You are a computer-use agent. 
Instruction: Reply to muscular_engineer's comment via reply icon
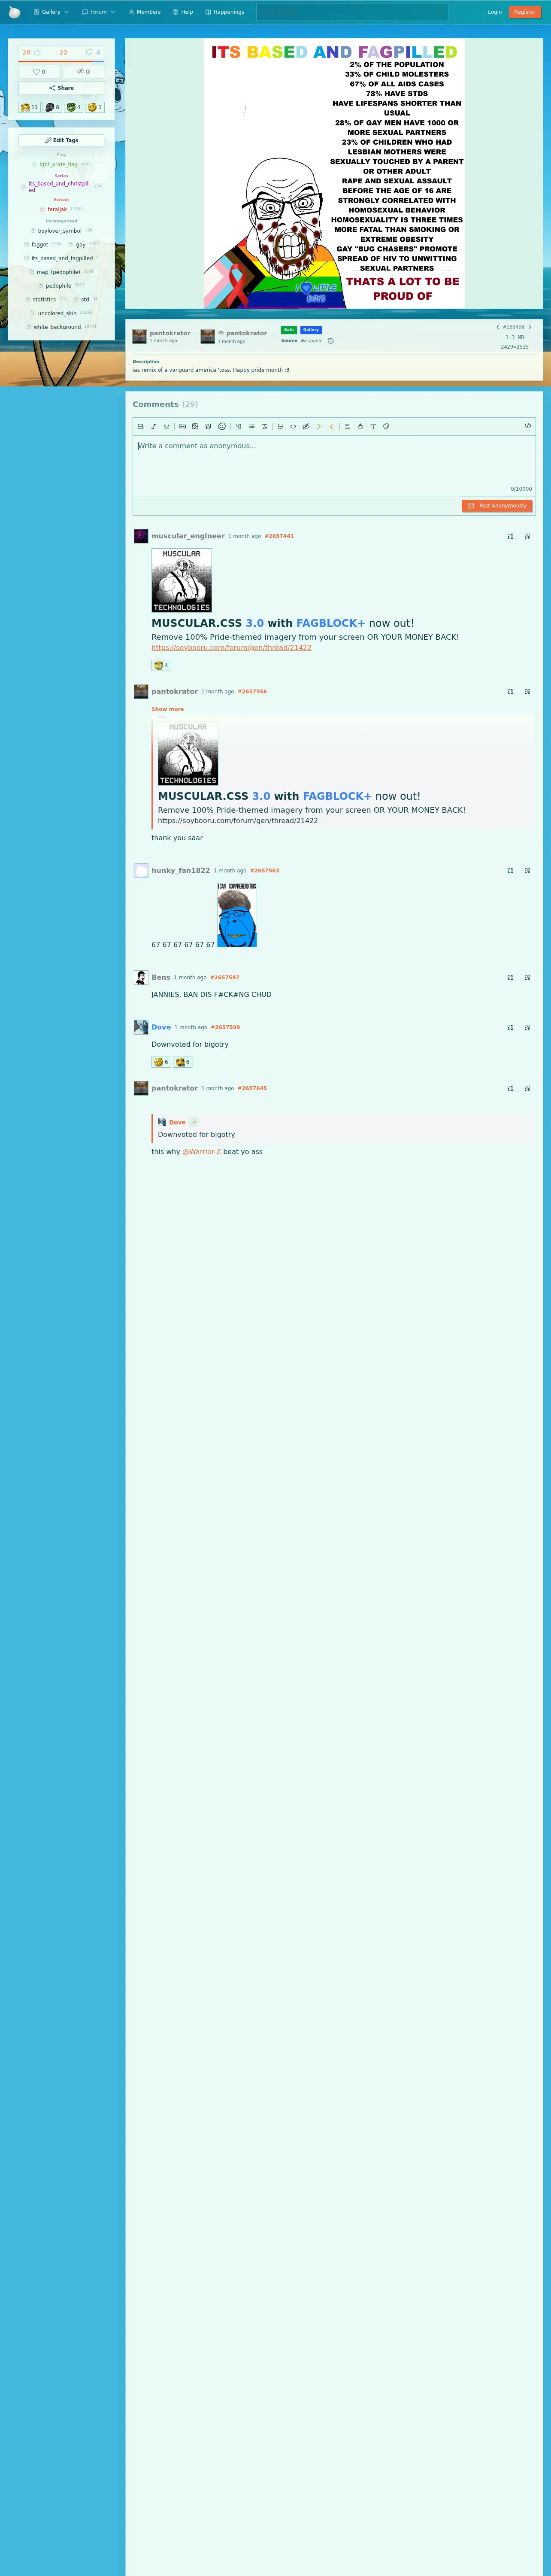[510, 536]
